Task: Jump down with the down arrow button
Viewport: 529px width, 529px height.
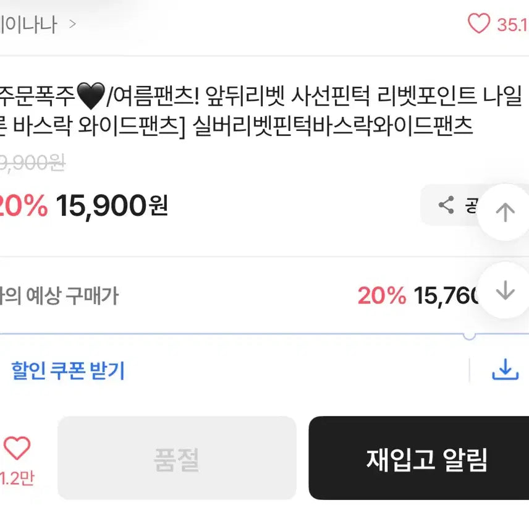Action: click(x=505, y=290)
